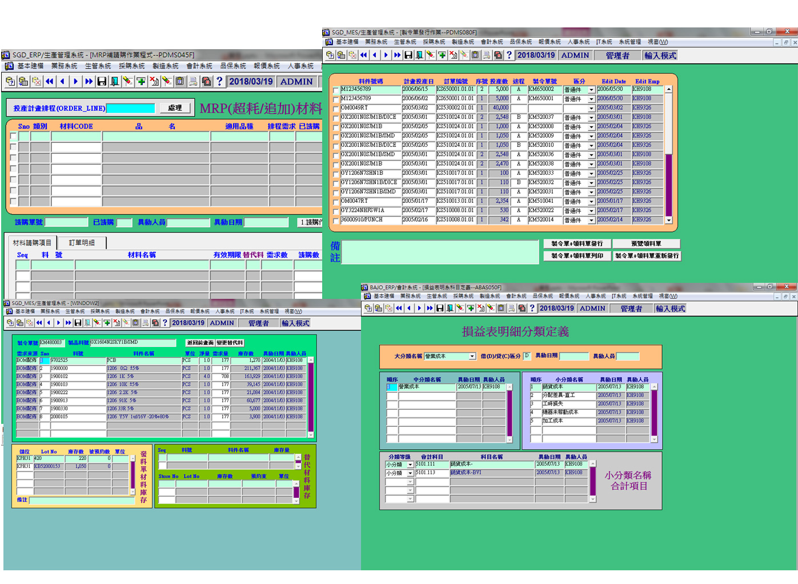The height and width of the screenshot is (584, 798).
Task: Click save disk icon in ABAS050F toolbar
Action: point(440,309)
